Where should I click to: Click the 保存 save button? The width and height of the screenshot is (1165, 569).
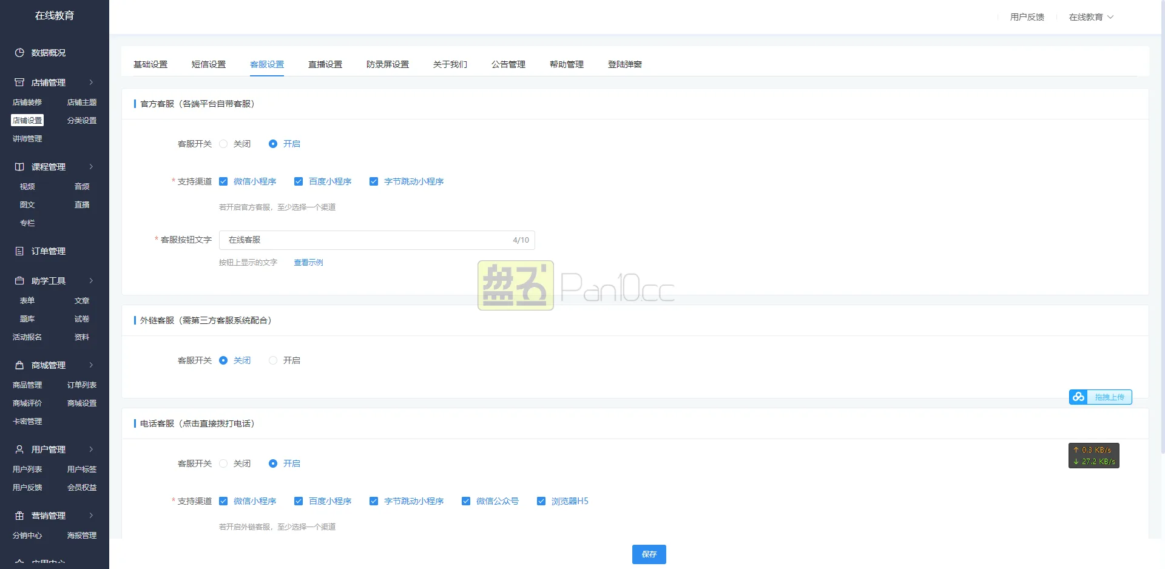coord(649,554)
